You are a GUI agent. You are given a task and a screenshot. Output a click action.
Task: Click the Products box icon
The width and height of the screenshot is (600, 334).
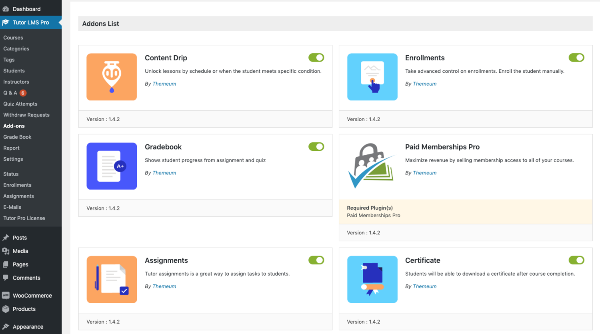tap(6, 309)
